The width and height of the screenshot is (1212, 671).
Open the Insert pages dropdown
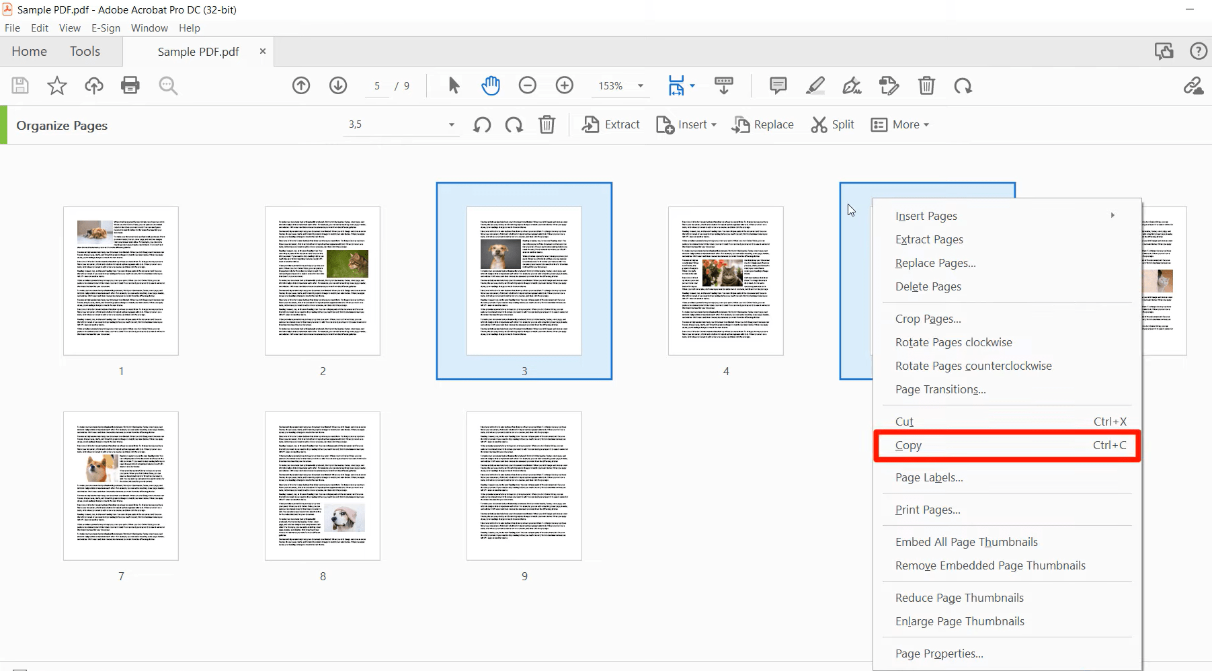coord(686,124)
